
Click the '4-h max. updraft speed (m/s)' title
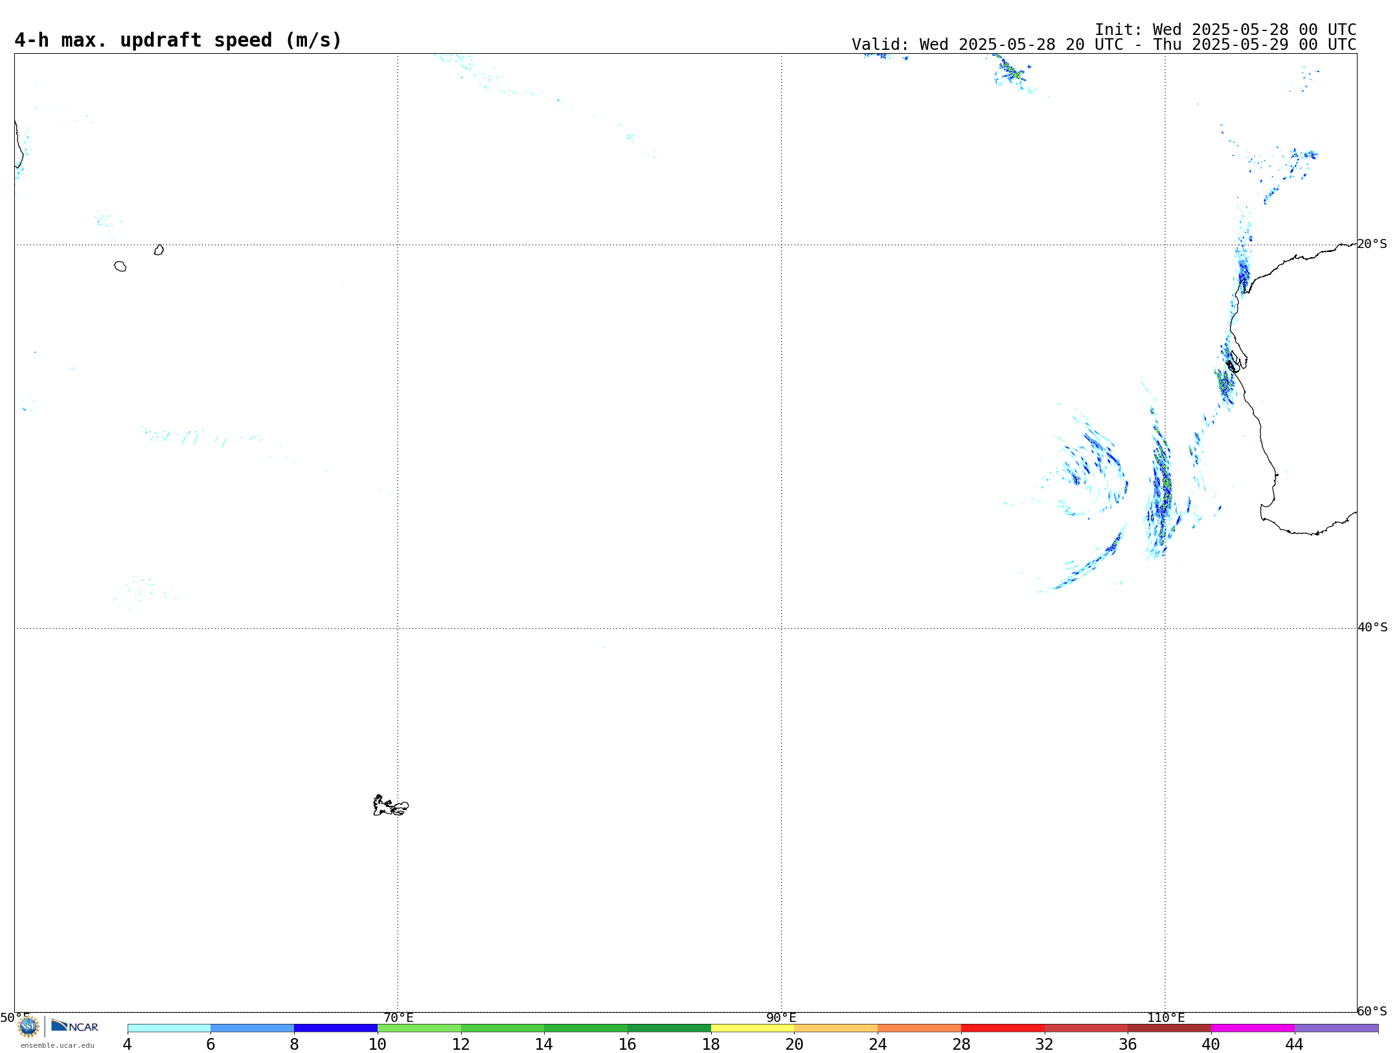(x=177, y=41)
